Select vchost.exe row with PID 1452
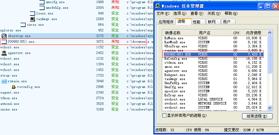The image size is (279, 135). pyautogui.click(x=76, y=70)
